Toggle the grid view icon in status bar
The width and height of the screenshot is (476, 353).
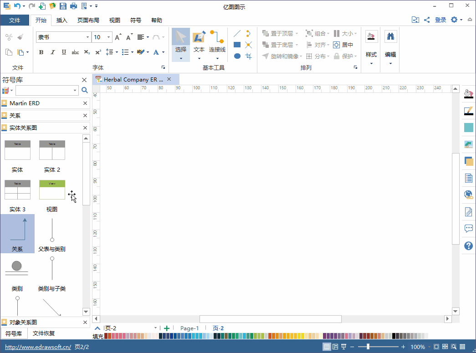click(462, 347)
